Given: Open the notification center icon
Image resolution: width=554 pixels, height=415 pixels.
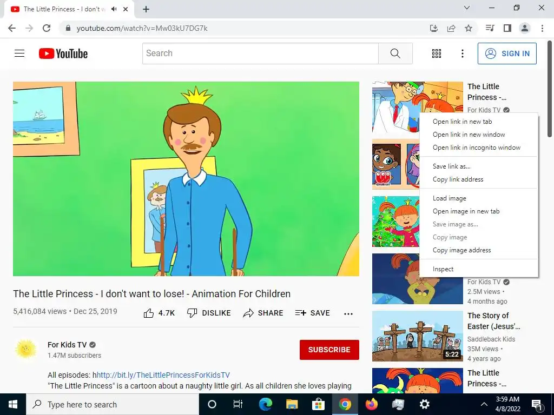Looking at the screenshot, I should coord(537,405).
